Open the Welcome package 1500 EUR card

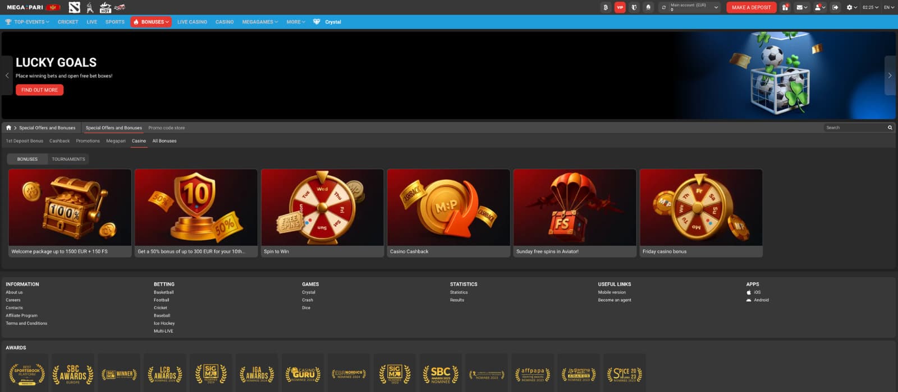click(70, 213)
